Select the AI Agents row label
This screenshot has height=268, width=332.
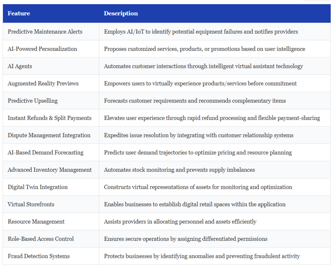(20, 66)
